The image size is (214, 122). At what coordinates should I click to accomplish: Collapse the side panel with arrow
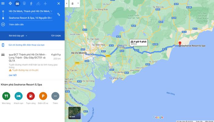pos(67,3)
